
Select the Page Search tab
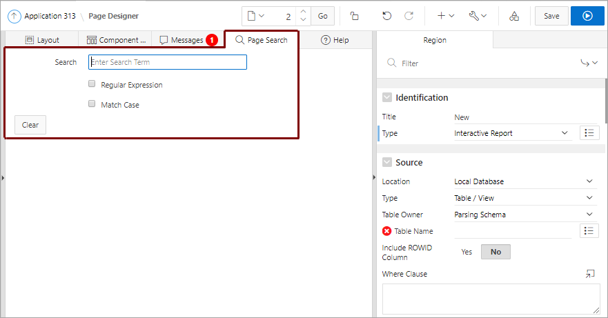tap(262, 40)
